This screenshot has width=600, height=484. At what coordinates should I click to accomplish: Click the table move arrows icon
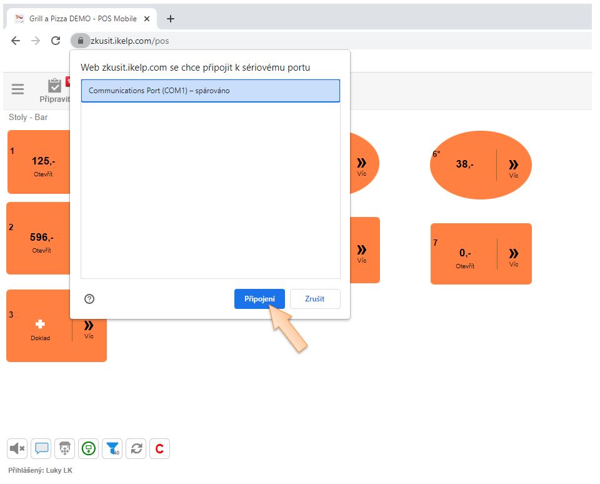65,448
